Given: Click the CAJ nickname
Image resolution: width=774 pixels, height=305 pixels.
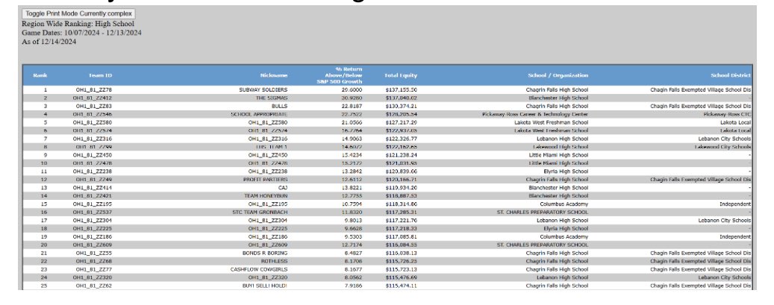Looking at the screenshot, I should (x=283, y=187).
